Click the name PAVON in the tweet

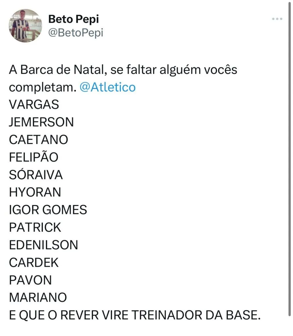pos(30,280)
